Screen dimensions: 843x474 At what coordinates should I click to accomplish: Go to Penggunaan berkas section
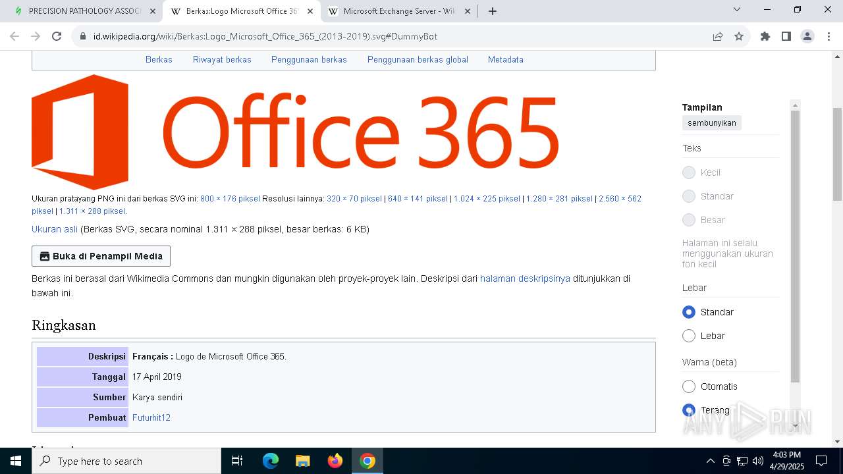coord(309,59)
